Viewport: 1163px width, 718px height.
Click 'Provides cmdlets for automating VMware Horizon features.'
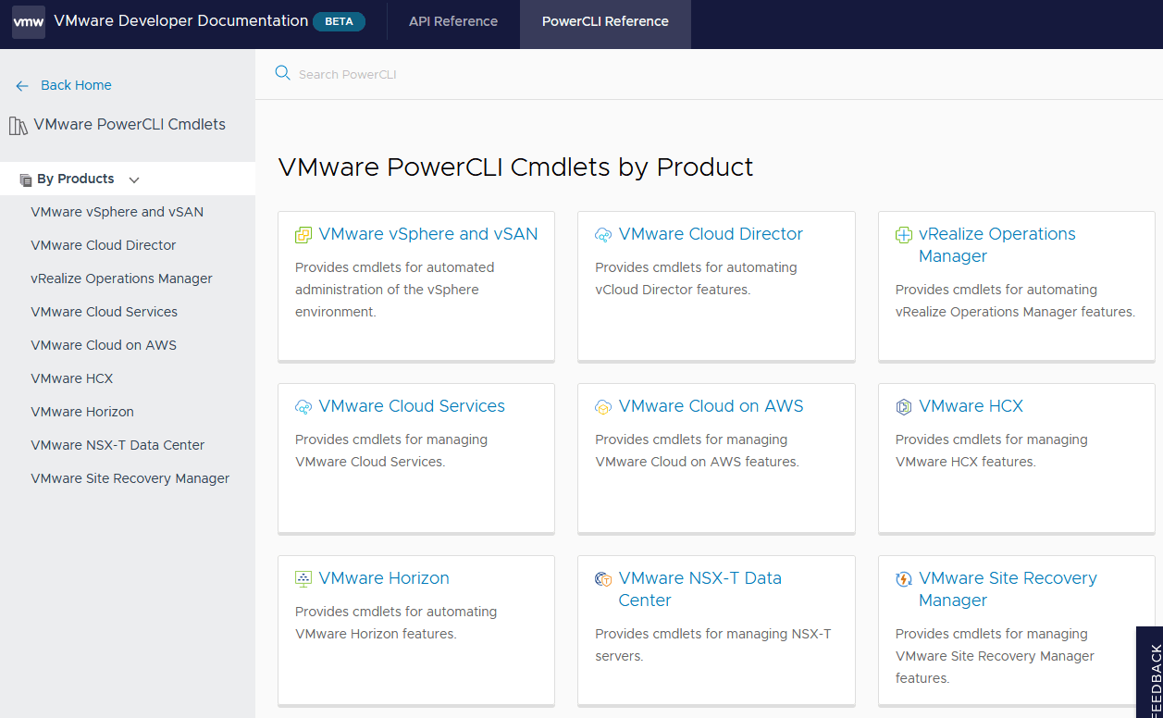pyautogui.click(x=396, y=623)
